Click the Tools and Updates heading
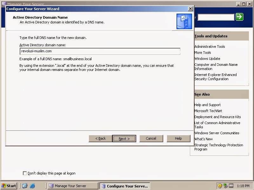 [211, 36]
